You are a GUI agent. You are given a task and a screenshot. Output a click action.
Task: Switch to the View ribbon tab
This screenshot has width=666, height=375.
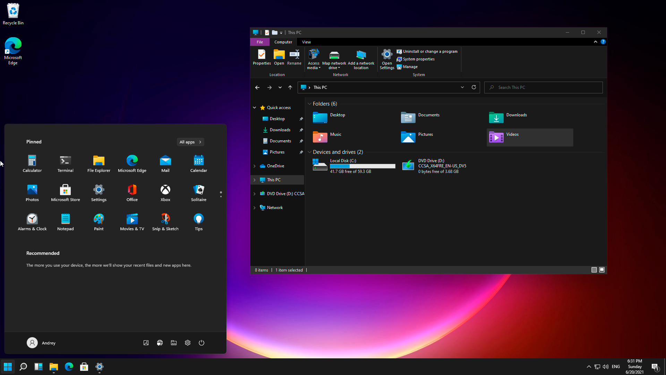pyautogui.click(x=306, y=42)
